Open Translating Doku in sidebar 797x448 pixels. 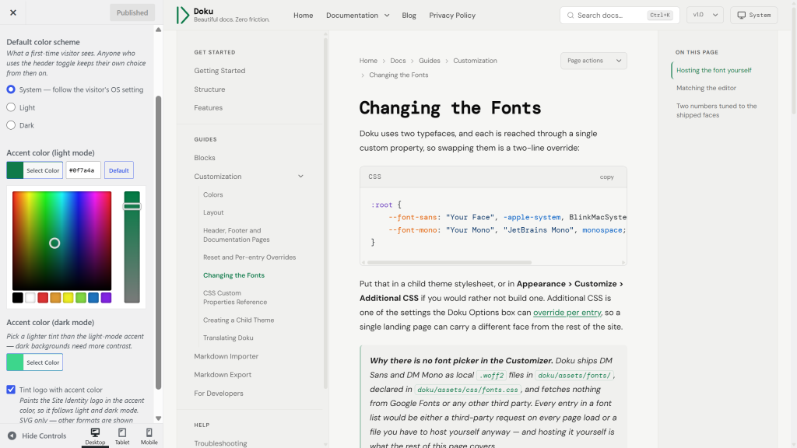(228, 338)
